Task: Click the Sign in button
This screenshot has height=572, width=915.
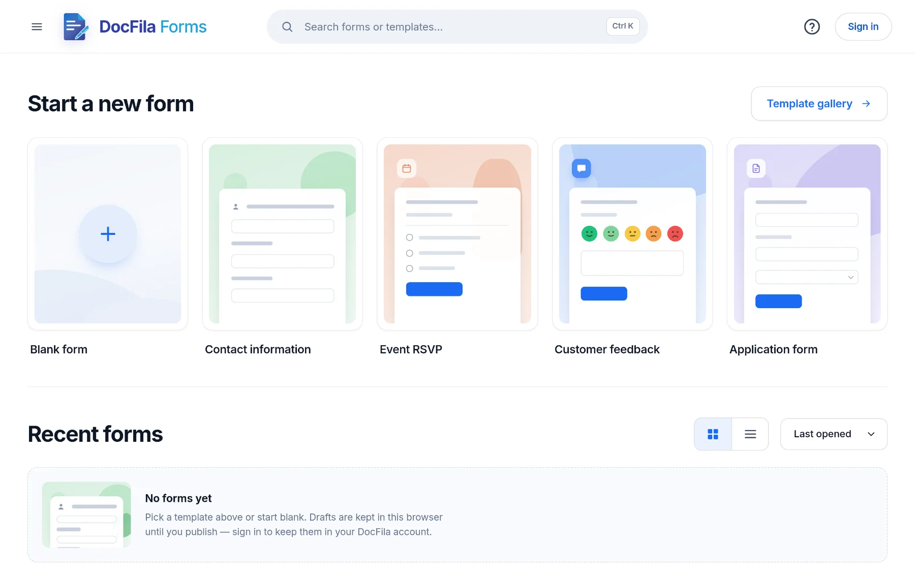Action: coord(863,26)
